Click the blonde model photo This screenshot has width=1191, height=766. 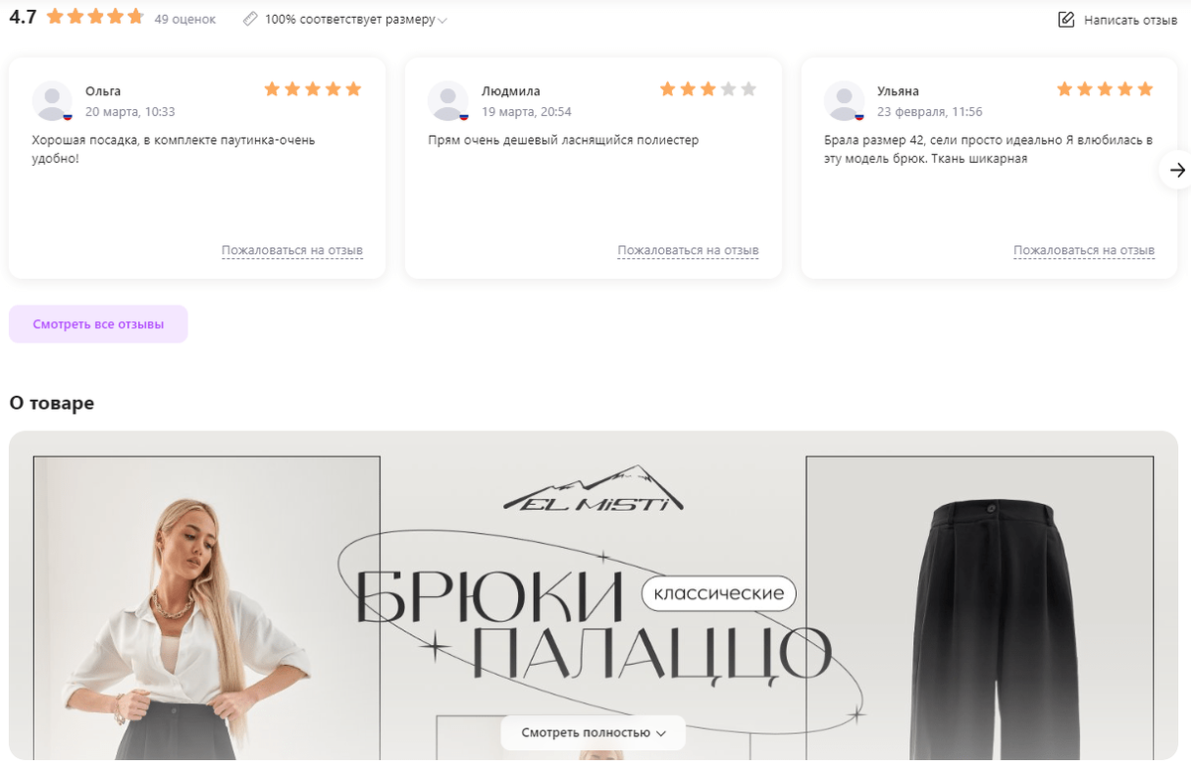coord(206,608)
